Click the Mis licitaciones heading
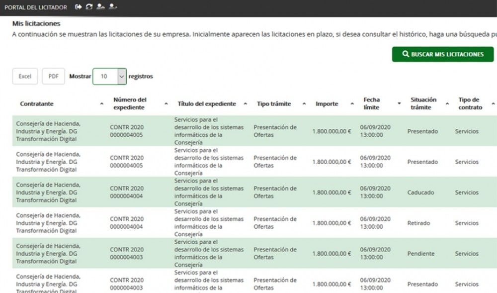The height and width of the screenshot is (293, 497). (36, 23)
